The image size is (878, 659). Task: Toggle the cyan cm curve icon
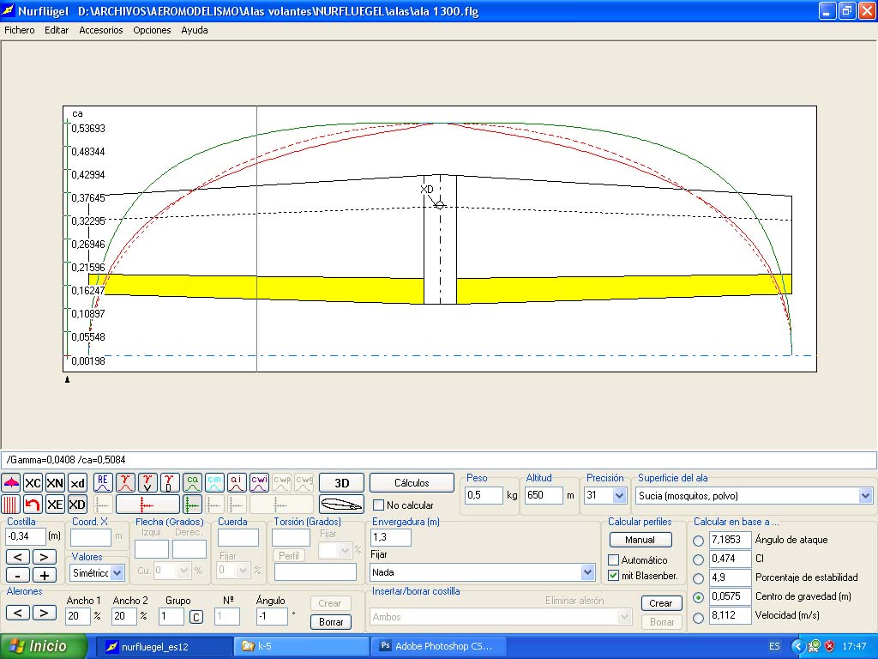(x=214, y=483)
